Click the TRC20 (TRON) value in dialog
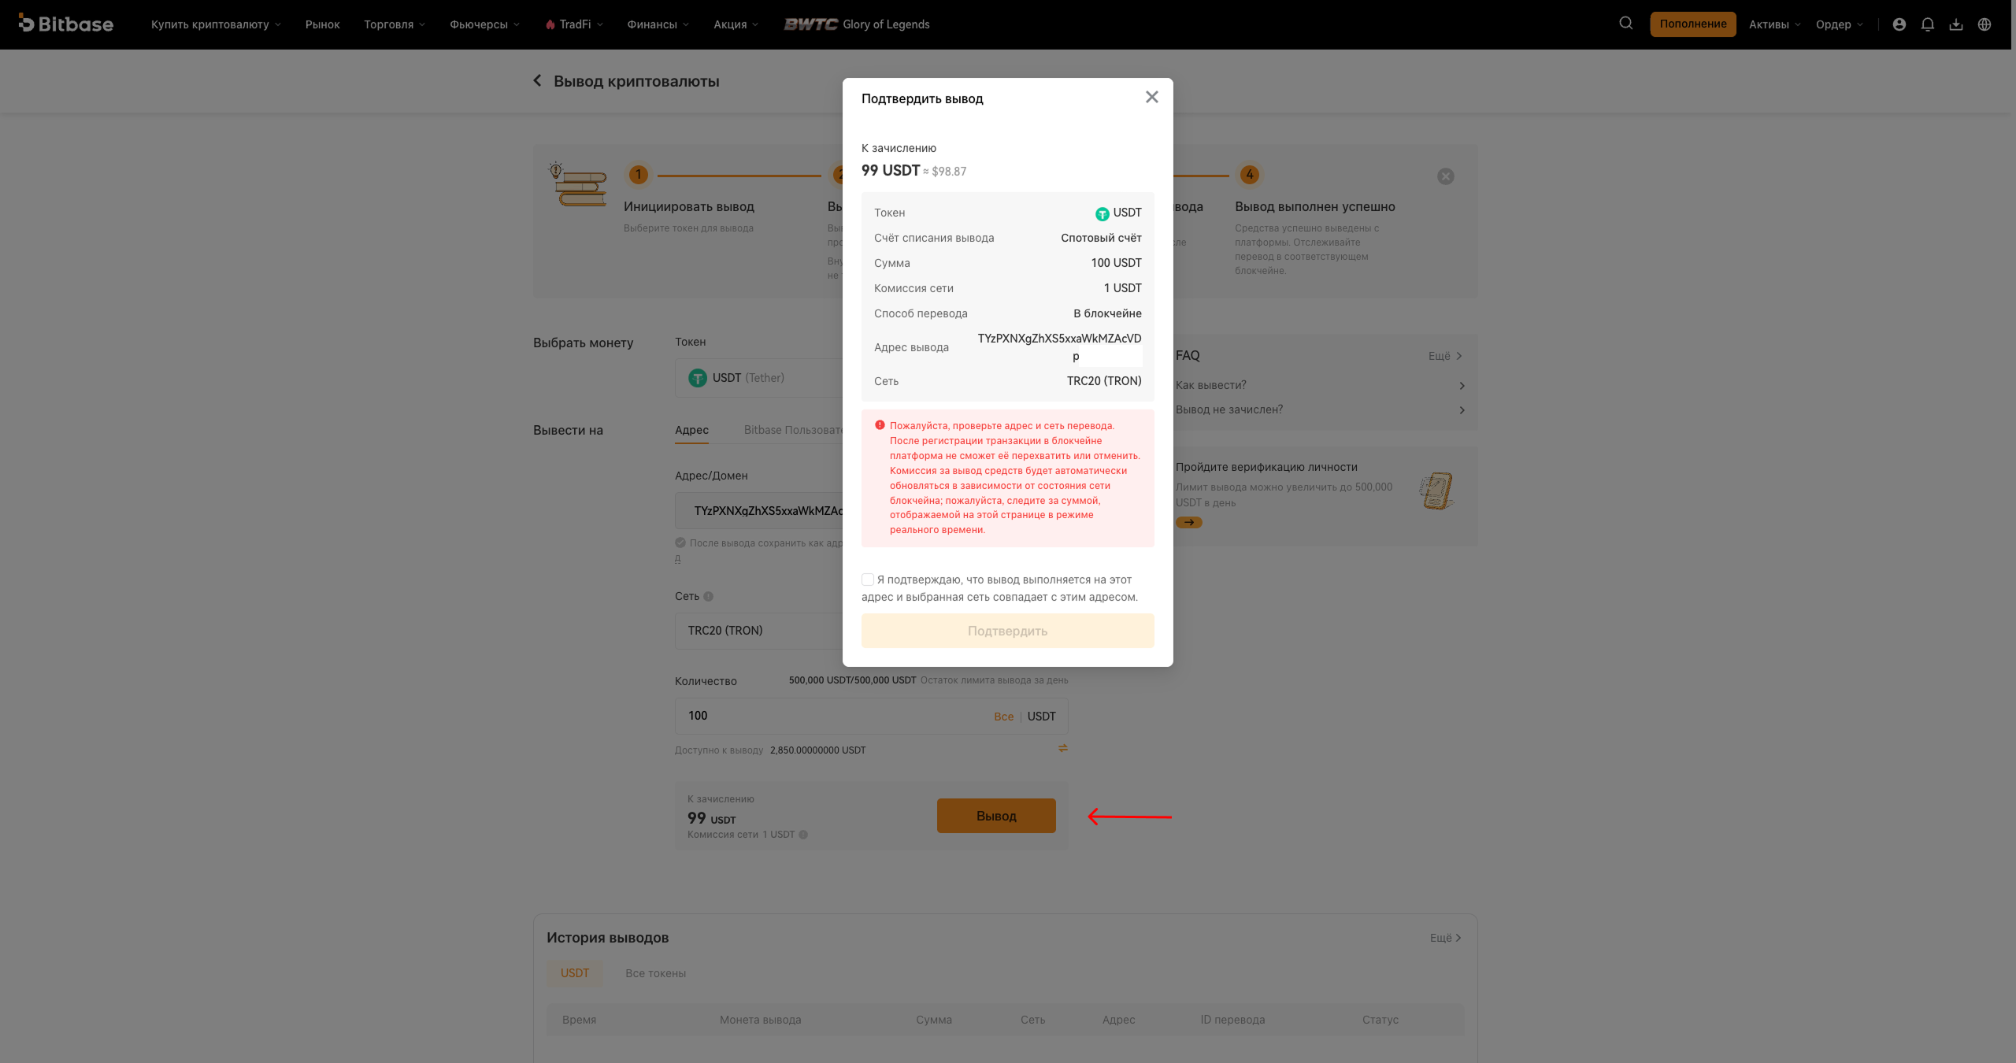The width and height of the screenshot is (2016, 1063). pyautogui.click(x=1104, y=381)
